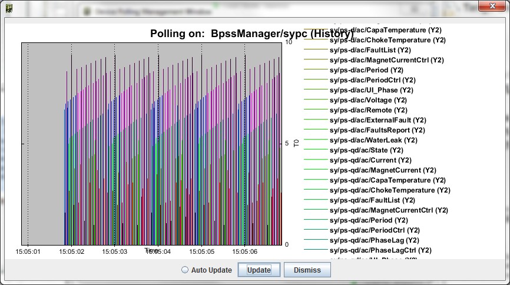510x285 pixels.
Task: Click the sy/ps-d/ac/Voltage legend line swatch
Action: (316, 100)
